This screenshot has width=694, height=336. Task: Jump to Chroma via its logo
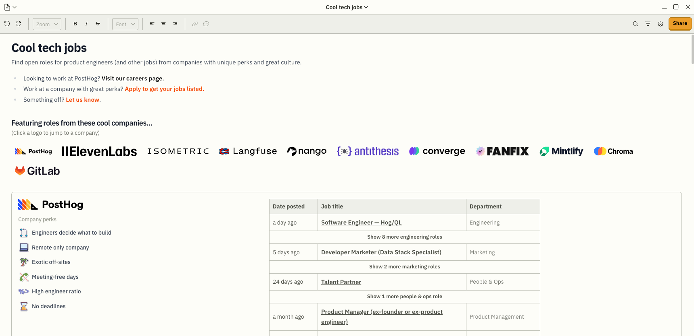[x=613, y=151]
